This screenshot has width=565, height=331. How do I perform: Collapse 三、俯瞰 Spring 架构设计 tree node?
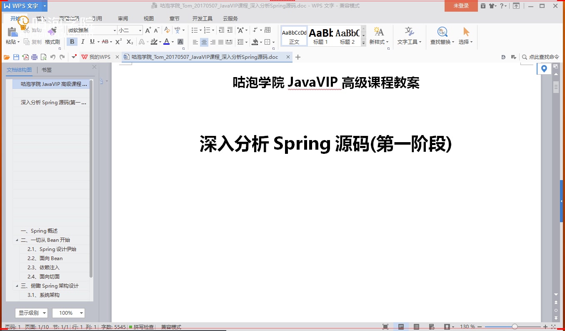[x=17, y=286]
